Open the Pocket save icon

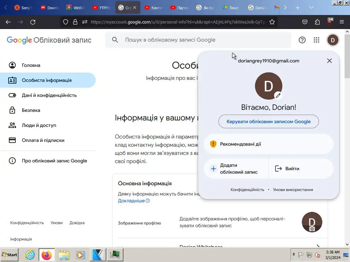point(305,22)
